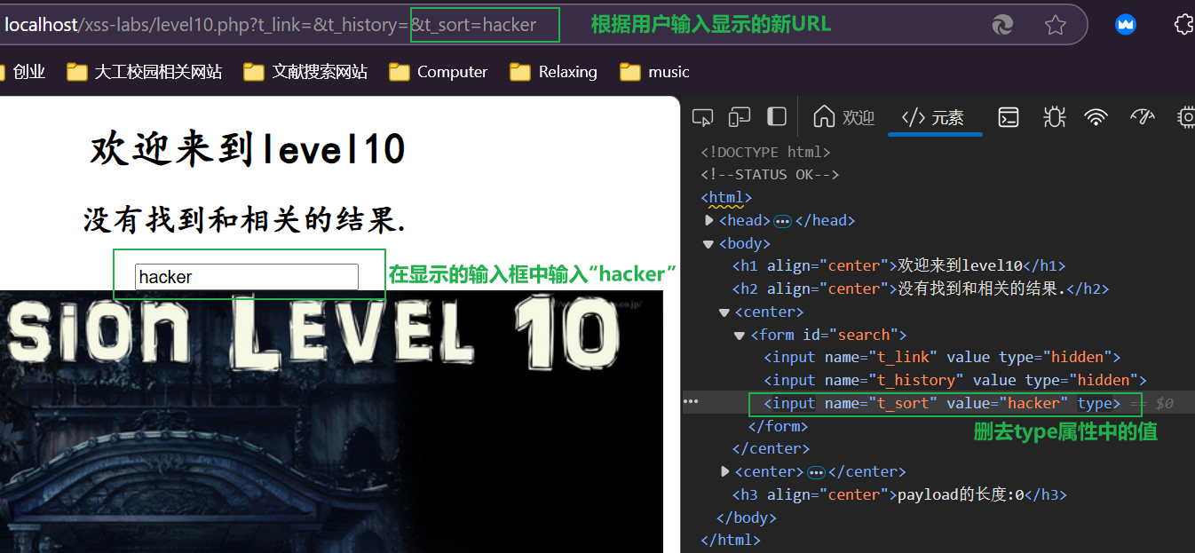1195x553 pixels.
Task: Select the h2 没有找到和相关的结果 element row
Action: (x=921, y=288)
